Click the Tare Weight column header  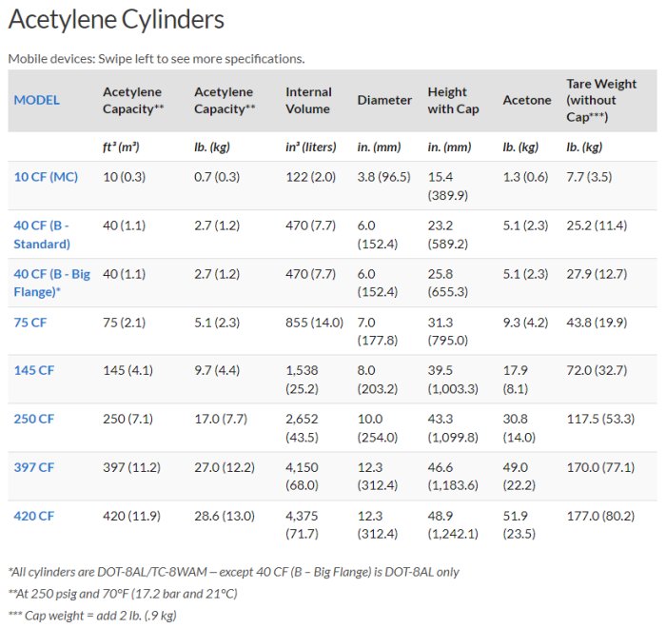[601, 100]
